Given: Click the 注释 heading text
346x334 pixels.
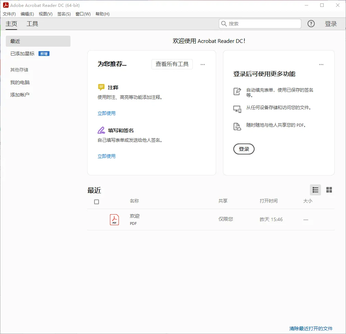Looking at the screenshot, I should coord(113,88).
